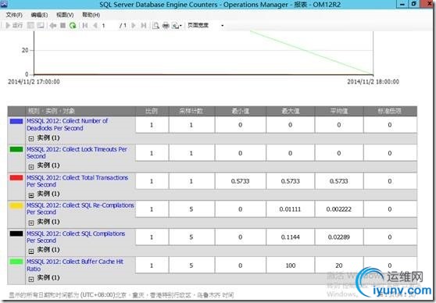This screenshot has height=303, width=436.
Task: Expand 实例 (1) under SQL Compilations Per Second
Action: (31, 251)
